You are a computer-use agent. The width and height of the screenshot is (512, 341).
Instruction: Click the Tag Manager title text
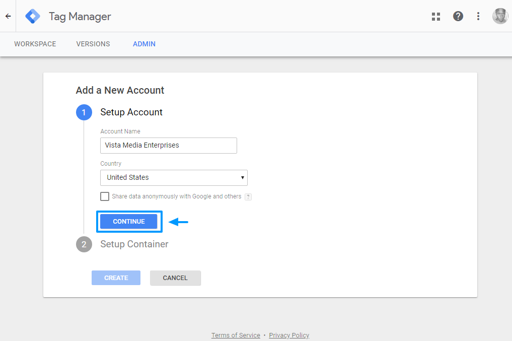click(x=80, y=16)
